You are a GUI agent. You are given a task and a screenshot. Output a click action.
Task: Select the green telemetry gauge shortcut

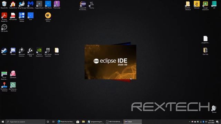point(13,87)
